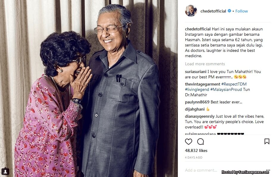Follow the chedetofficial account

tap(242, 11)
